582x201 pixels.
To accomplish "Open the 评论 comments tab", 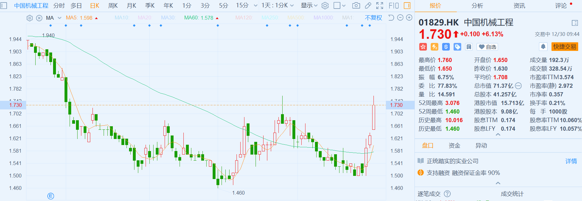I will [561, 6].
